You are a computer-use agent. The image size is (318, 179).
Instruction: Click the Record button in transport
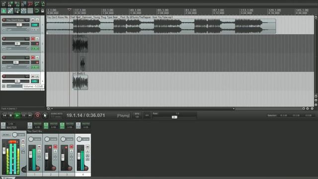click(38, 115)
